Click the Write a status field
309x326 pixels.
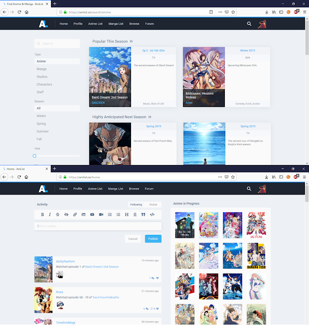coord(98,226)
